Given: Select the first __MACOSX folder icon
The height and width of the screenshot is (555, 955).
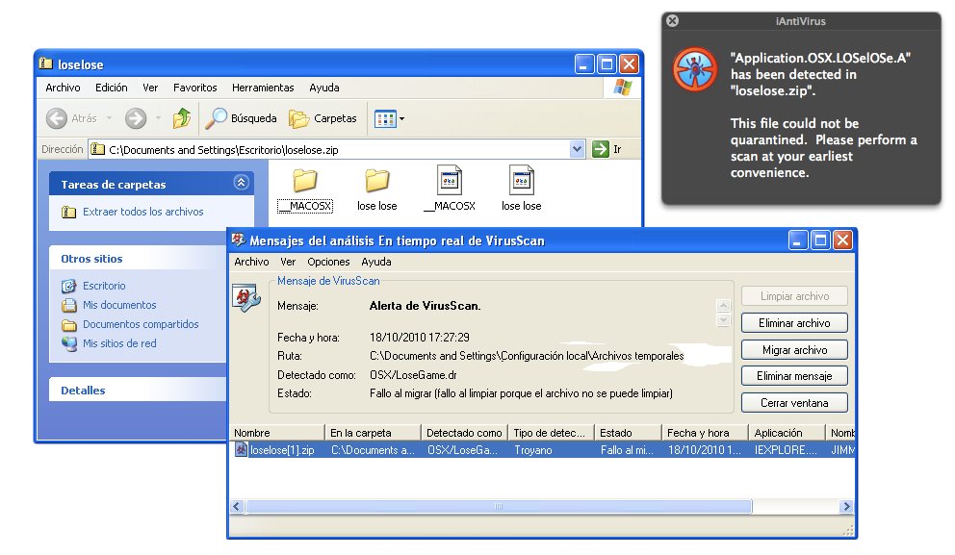Looking at the screenshot, I should [x=304, y=180].
